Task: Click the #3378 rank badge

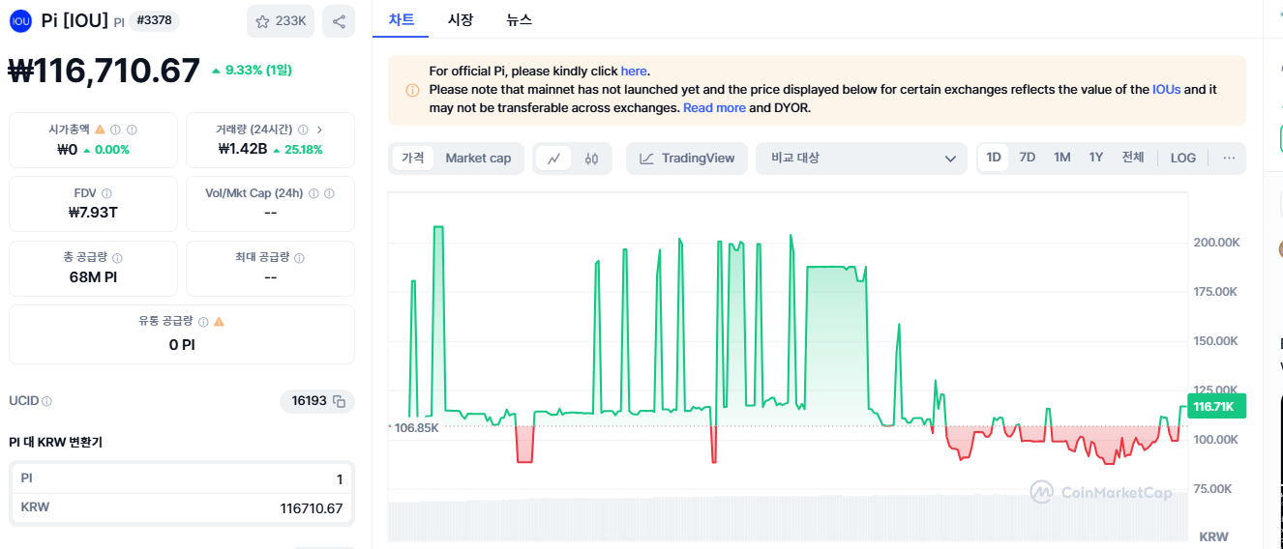Action: pos(155,20)
